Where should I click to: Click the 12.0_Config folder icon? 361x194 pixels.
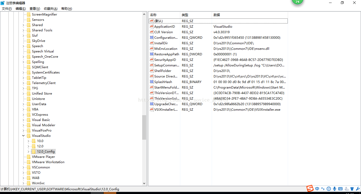coord(34,152)
